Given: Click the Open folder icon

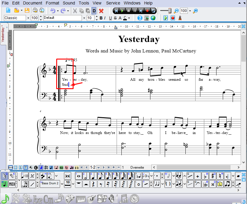Looking at the screenshot, I should pyautogui.click(x=16, y=10).
